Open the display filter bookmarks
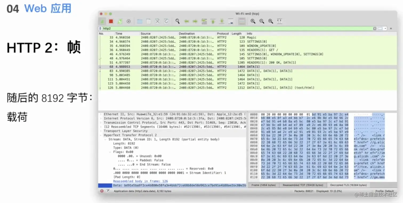Image resolution: width=403 pixels, height=203 pixels. (100, 29)
